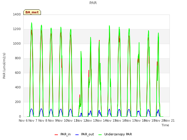Click the tallest green peak on Nov 6
This screenshot has width=187, height=140.
pyautogui.click(x=32, y=23)
